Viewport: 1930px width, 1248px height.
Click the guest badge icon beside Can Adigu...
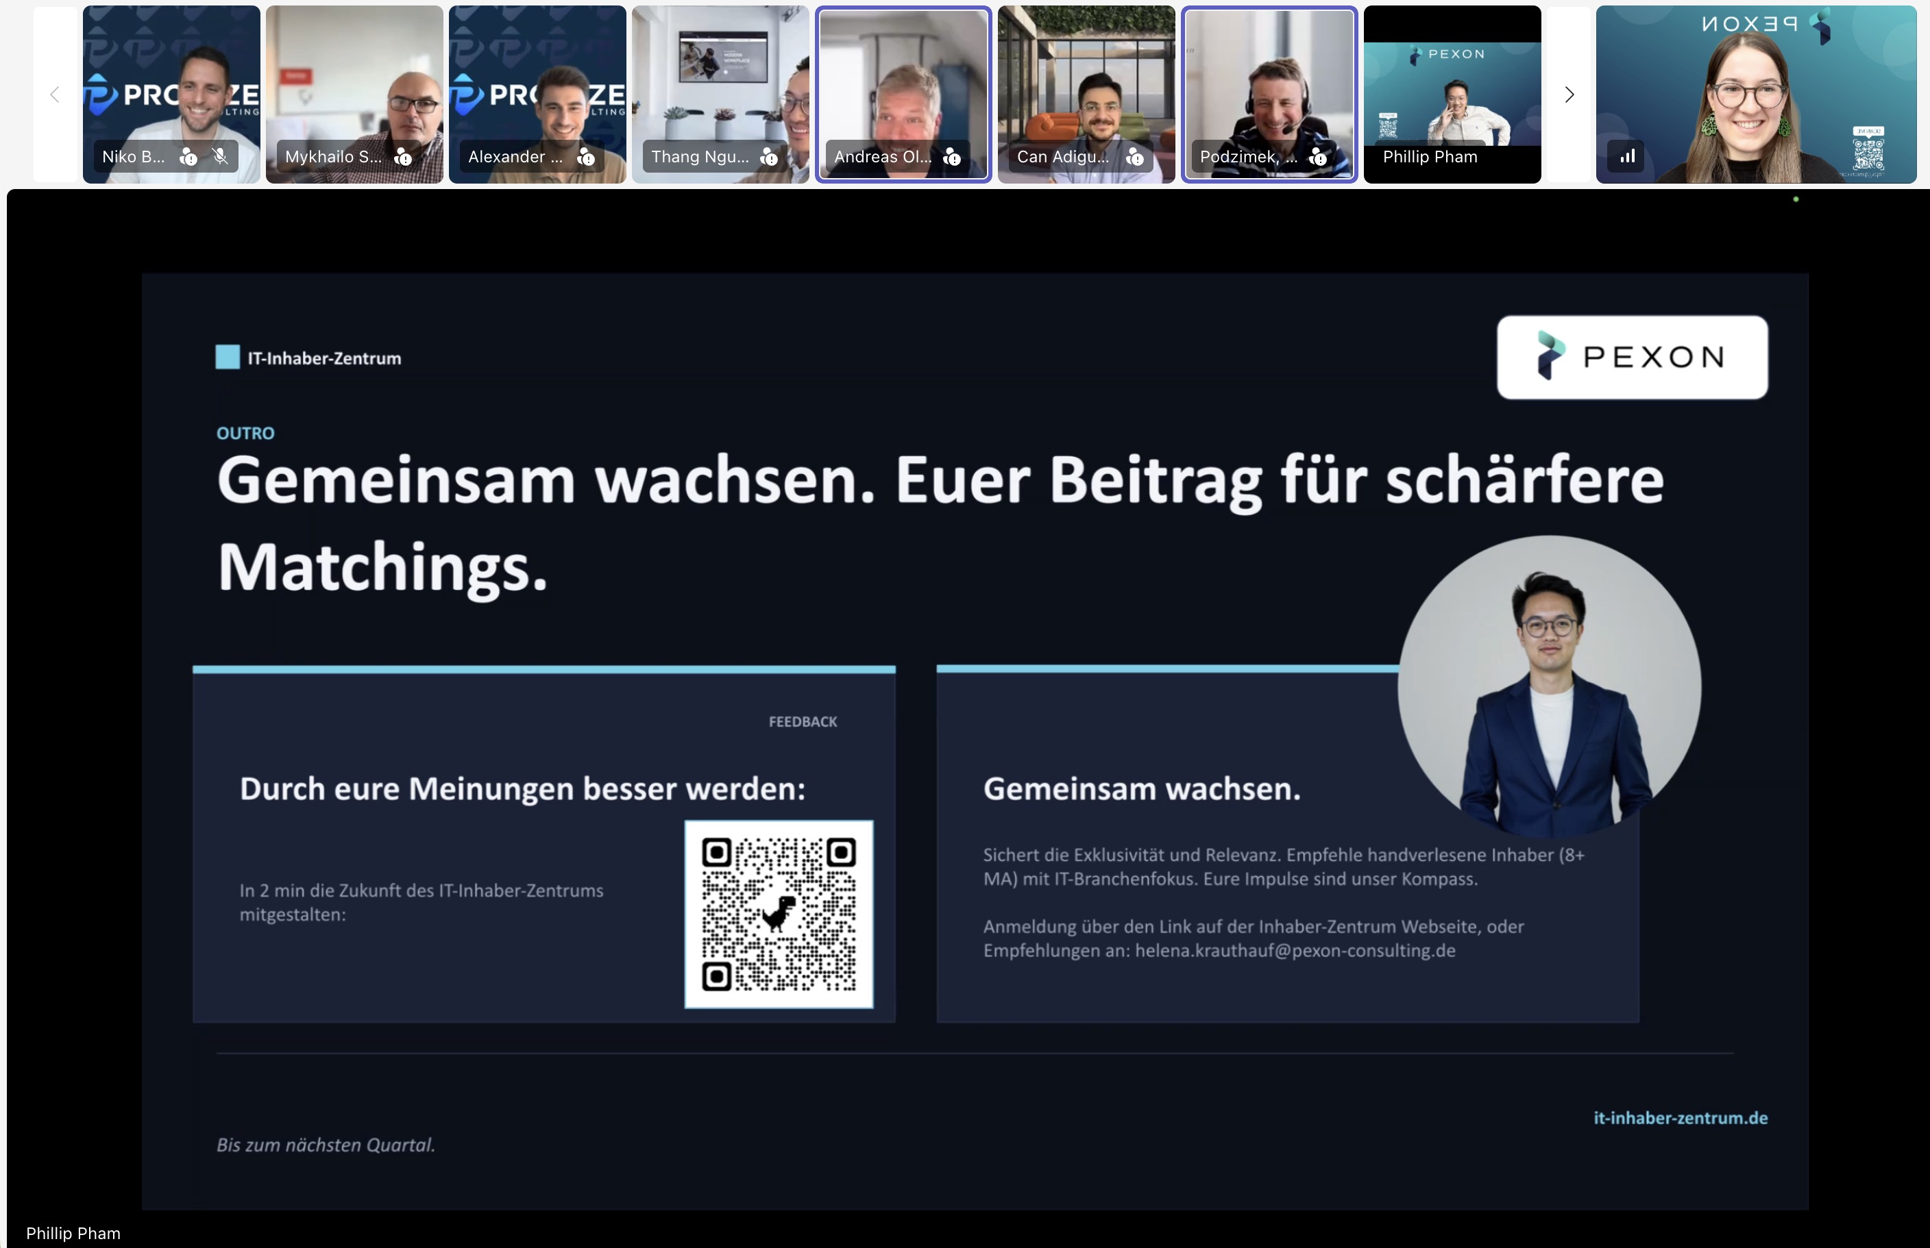pyautogui.click(x=1135, y=156)
